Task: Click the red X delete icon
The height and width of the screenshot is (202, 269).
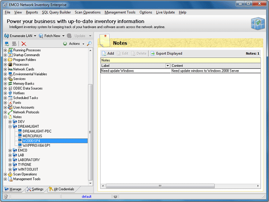Action: (x=24, y=44)
